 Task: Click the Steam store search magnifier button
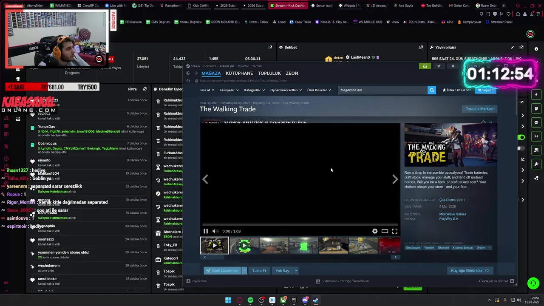tap(432, 90)
